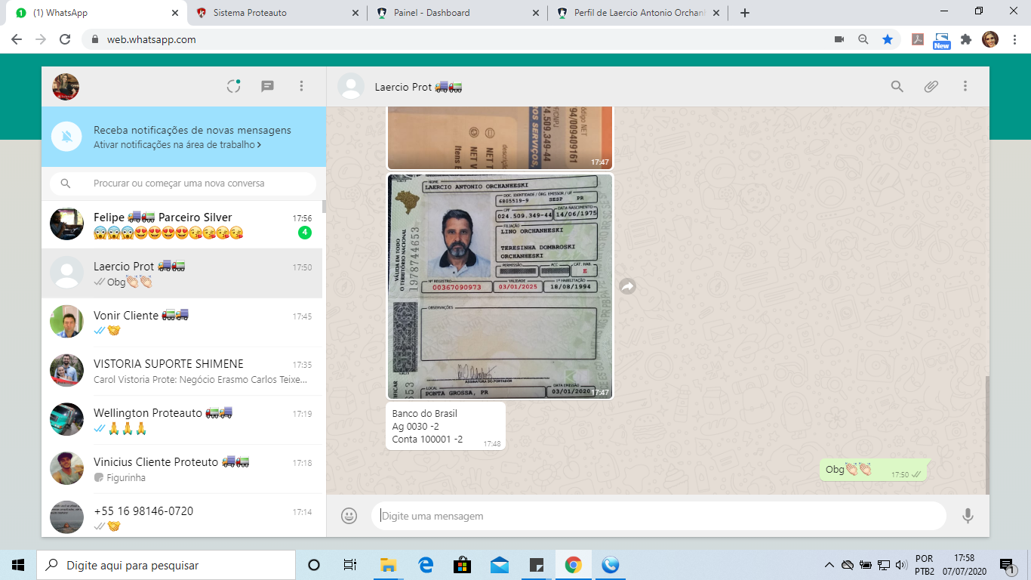Bookmark this page with the star icon
1031x580 pixels.
click(x=888, y=39)
